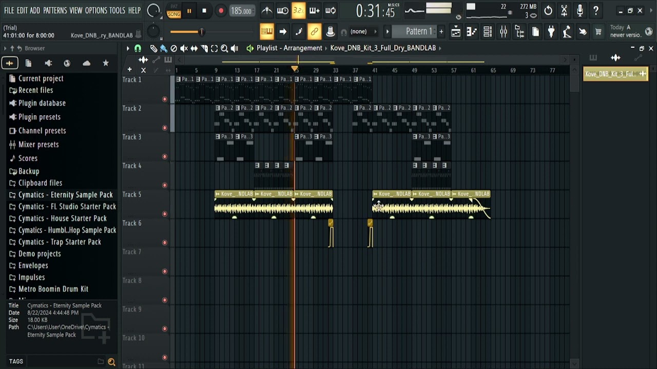Select the Slip tool in Playlist

[x=194, y=48]
